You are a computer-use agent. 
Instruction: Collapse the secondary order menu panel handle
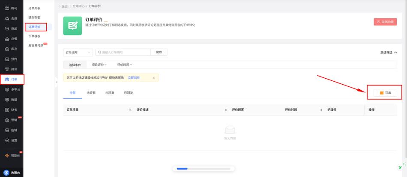56,82
